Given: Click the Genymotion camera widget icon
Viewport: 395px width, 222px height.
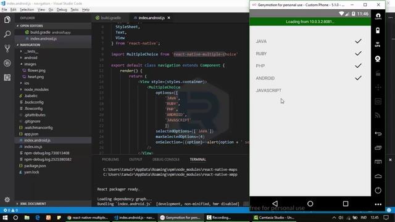Looking at the screenshot, I should pos(378,59).
